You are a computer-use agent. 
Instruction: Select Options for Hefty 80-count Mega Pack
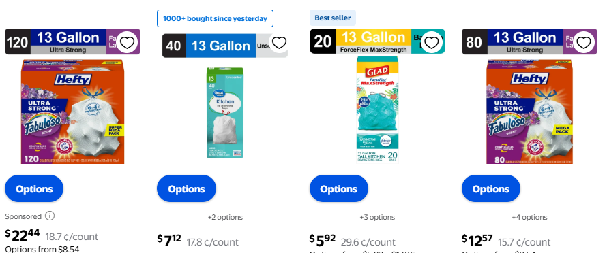tap(491, 188)
